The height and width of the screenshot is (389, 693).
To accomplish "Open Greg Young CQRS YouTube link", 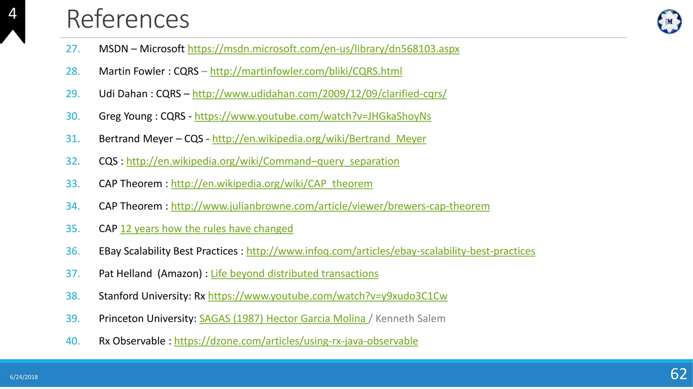I will pyautogui.click(x=312, y=116).
